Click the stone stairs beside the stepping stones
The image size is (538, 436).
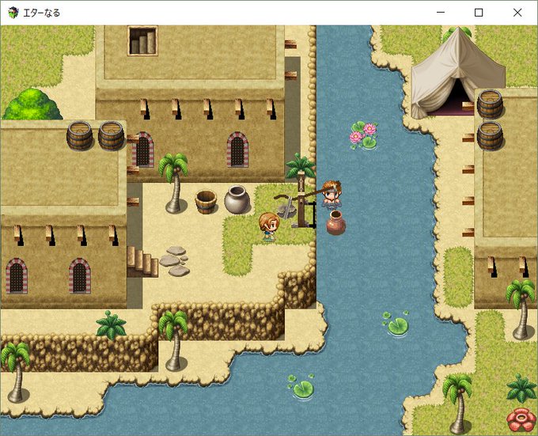(142, 261)
